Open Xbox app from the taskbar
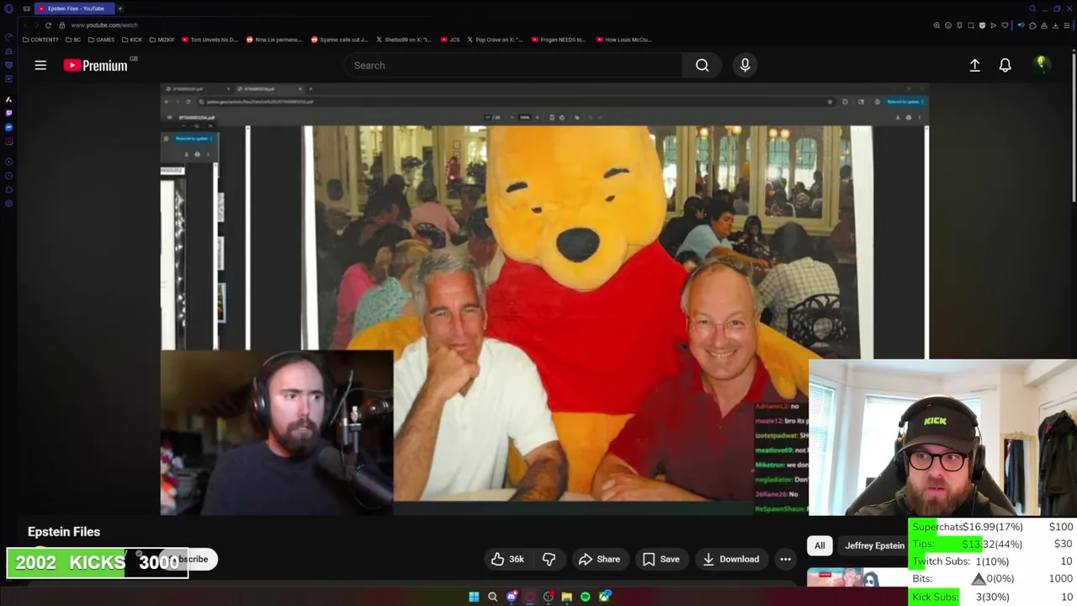Screen dimensions: 1077x606 [604, 597]
